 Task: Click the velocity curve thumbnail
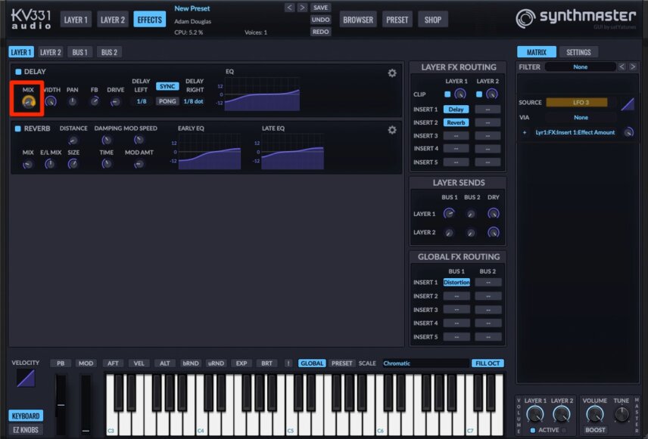(26, 378)
